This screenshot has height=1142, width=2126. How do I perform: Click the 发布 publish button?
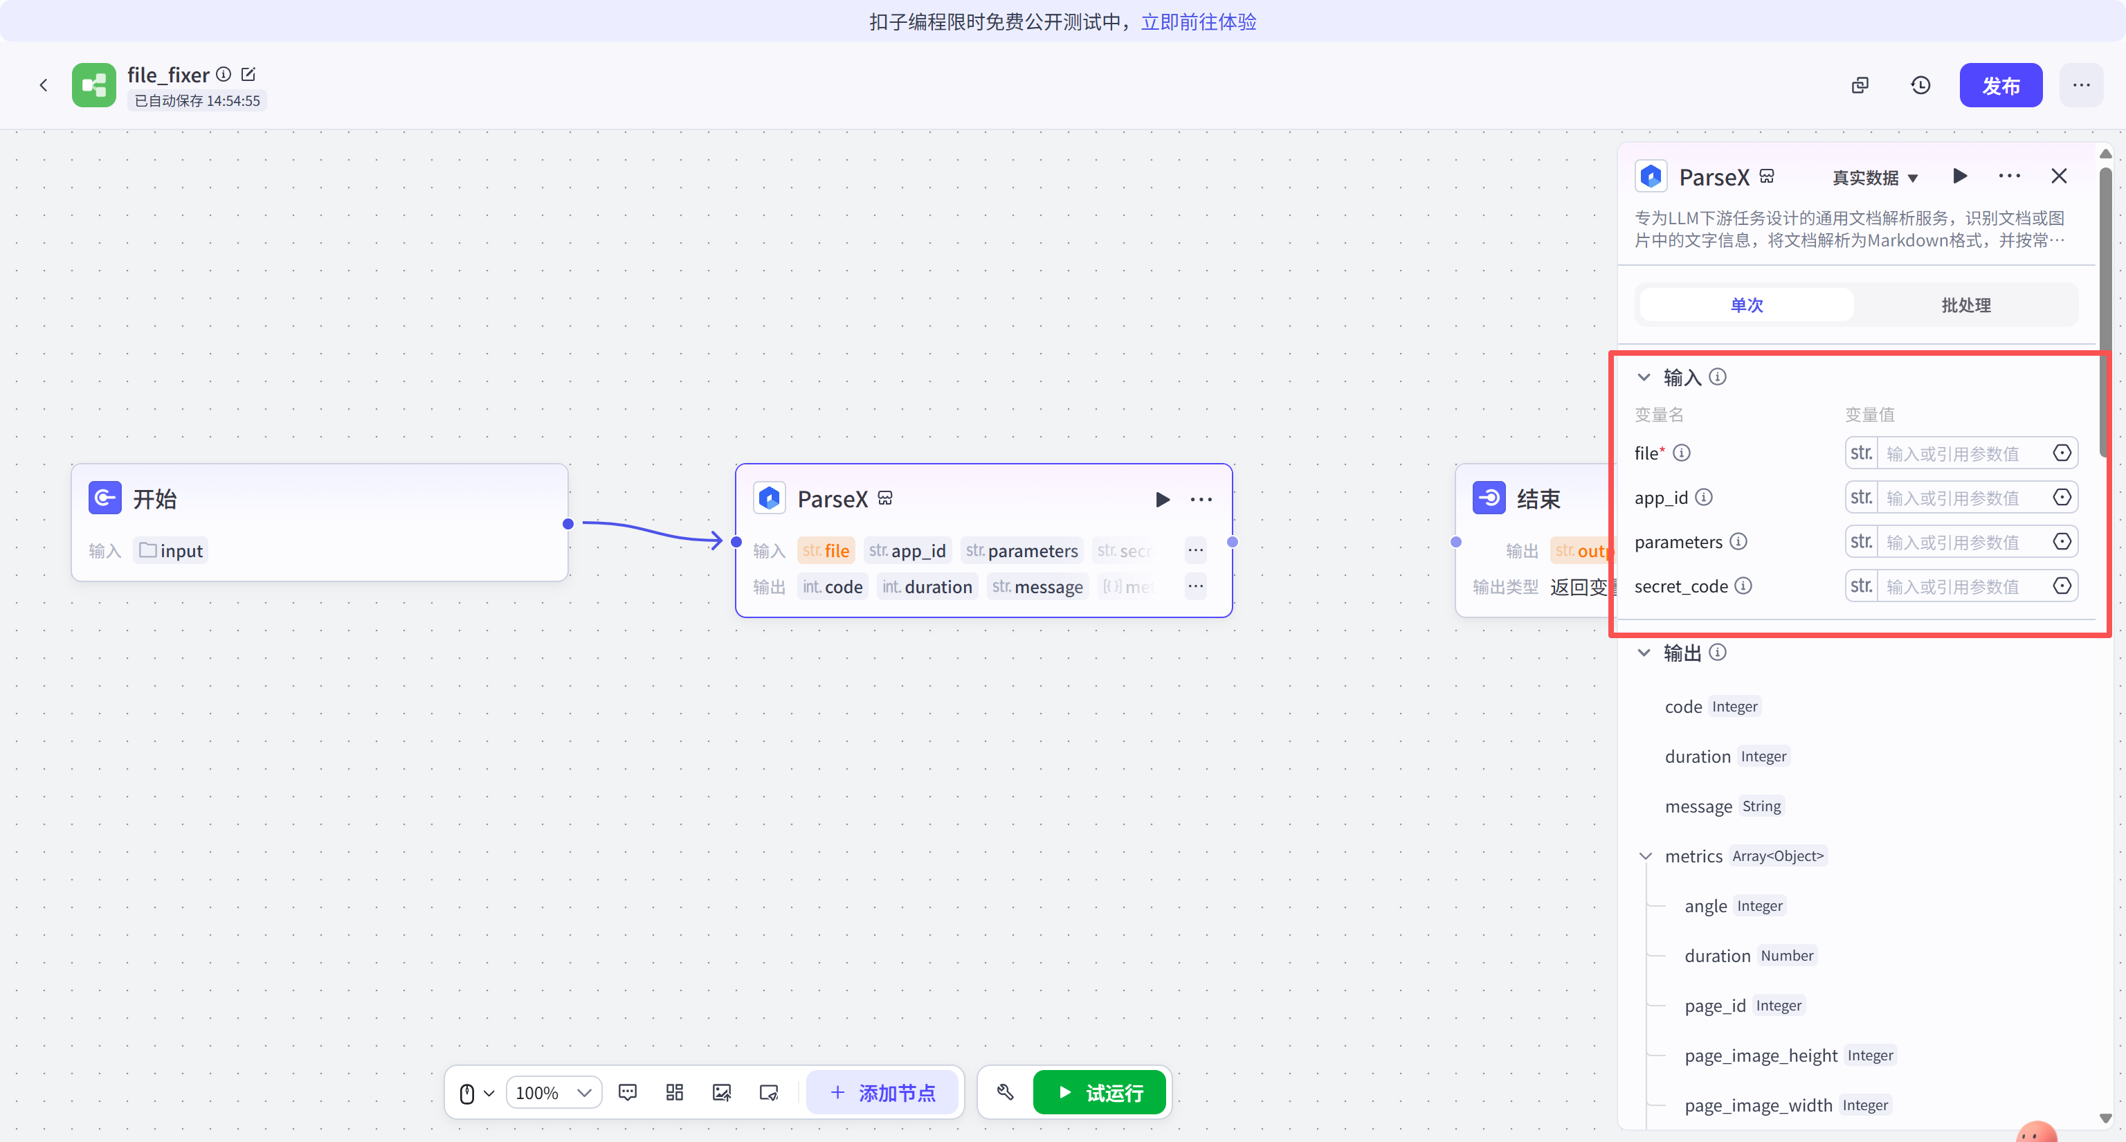pos(2001,85)
